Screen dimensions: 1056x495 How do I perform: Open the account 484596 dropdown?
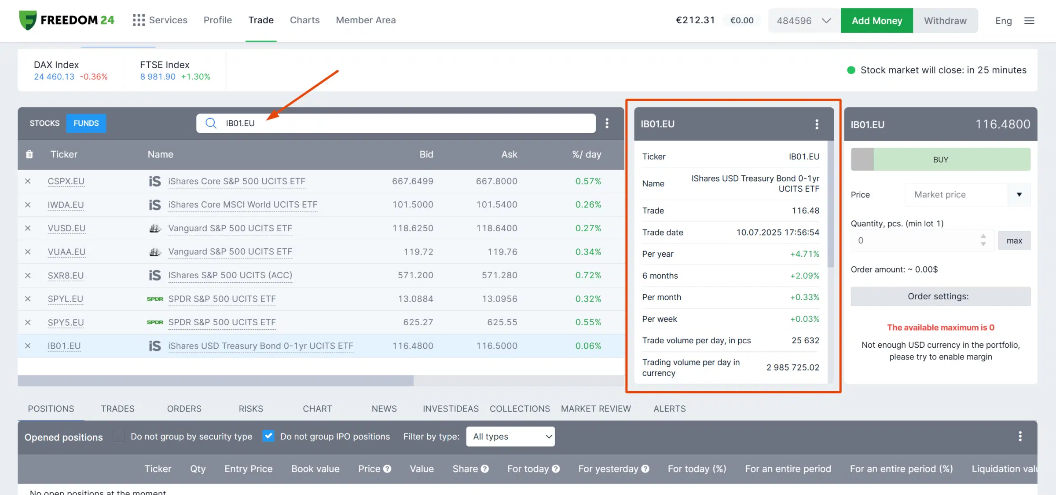click(804, 21)
